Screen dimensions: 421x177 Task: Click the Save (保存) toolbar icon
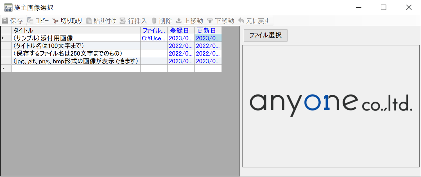click(5, 21)
